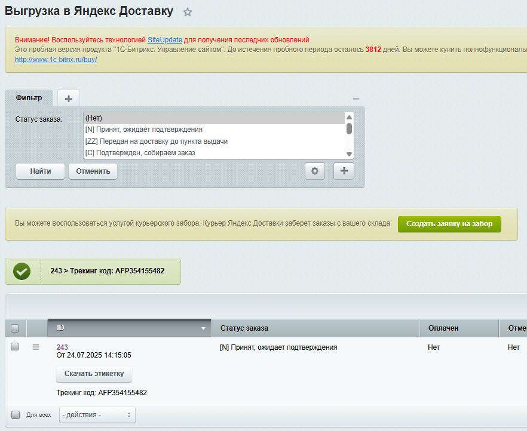Open row actions menu for order 243
Viewport: 527px width, 431px height.
36,347
